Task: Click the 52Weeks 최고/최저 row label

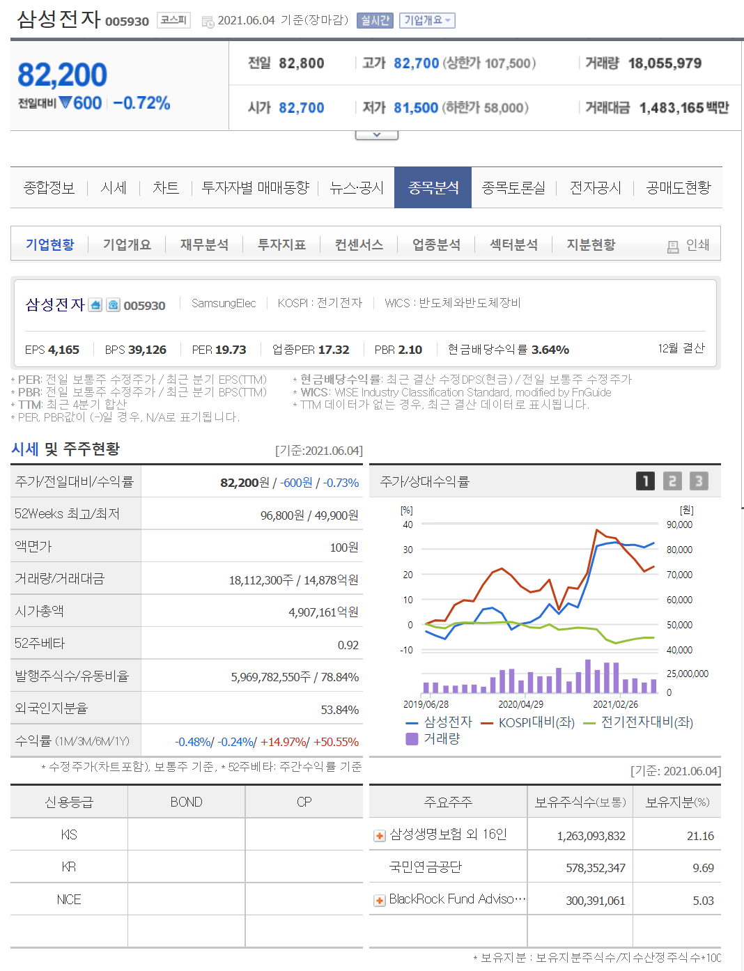Action: pyautogui.click(x=67, y=514)
